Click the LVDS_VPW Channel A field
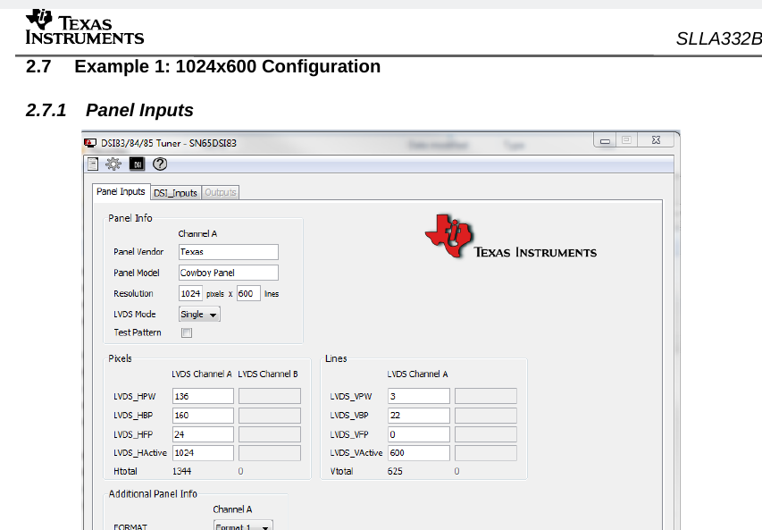The width and height of the screenshot is (762, 530). click(419, 396)
